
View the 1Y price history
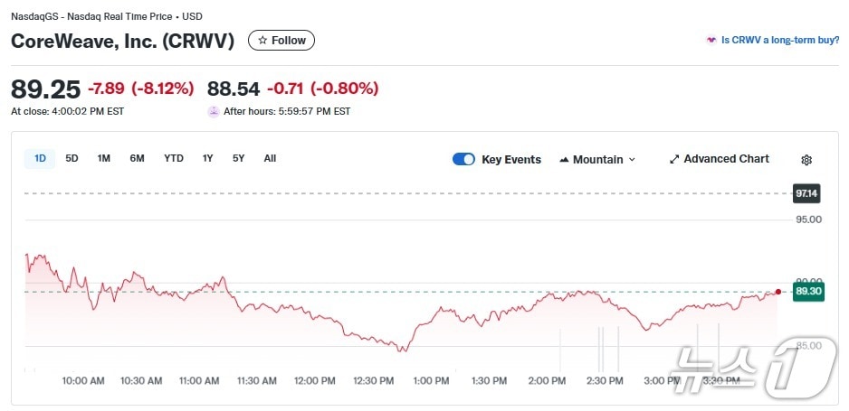(207, 159)
